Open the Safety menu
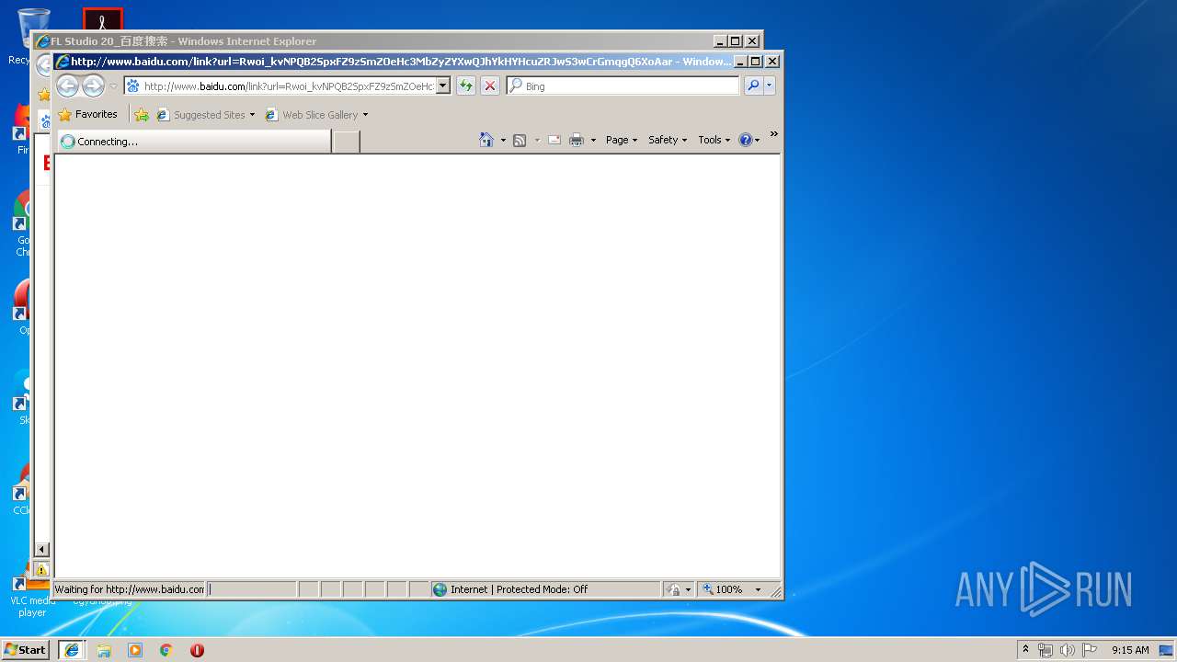The image size is (1177, 662). (x=668, y=140)
